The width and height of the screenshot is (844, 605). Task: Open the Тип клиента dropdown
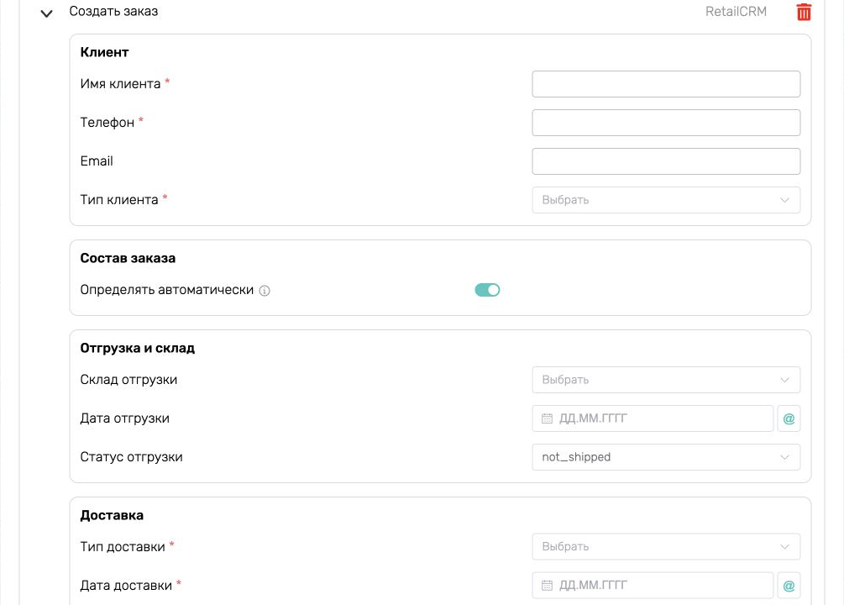tap(666, 200)
